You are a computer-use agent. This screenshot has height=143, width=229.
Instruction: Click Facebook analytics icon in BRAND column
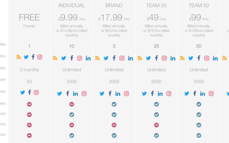pyautogui.click(x=114, y=58)
